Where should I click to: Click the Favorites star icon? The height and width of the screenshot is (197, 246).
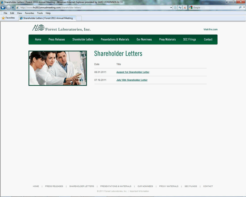tap(3, 18)
